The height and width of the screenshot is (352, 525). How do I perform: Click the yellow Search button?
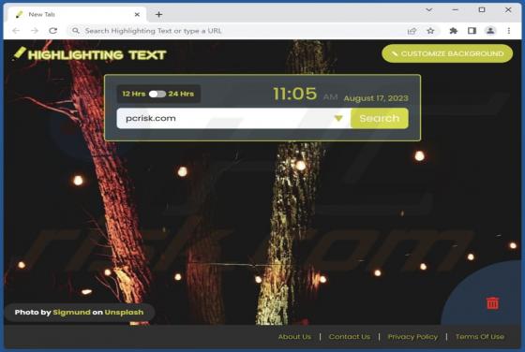pos(380,118)
